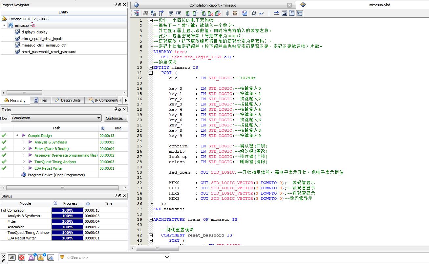Click the Assembler 100% progress bar
This screenshot has height=264, width=429.
68,227
